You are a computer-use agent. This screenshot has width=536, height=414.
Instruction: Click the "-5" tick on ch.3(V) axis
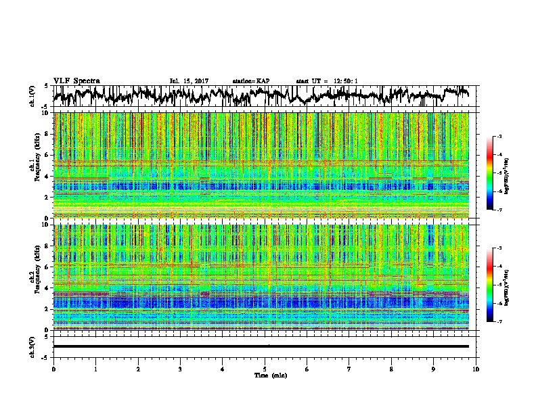[x=46, y=358]
